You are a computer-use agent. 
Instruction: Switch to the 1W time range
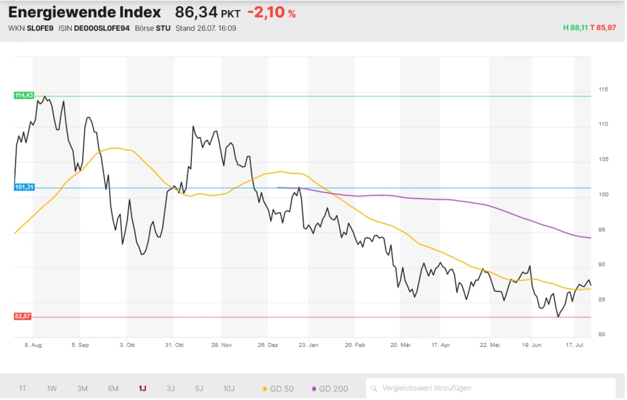point(51,389)
